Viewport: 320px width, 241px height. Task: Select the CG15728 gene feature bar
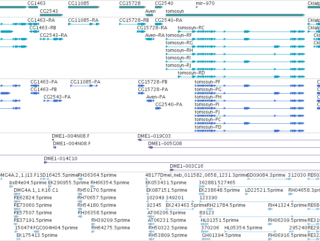click(x=132, y=7)
